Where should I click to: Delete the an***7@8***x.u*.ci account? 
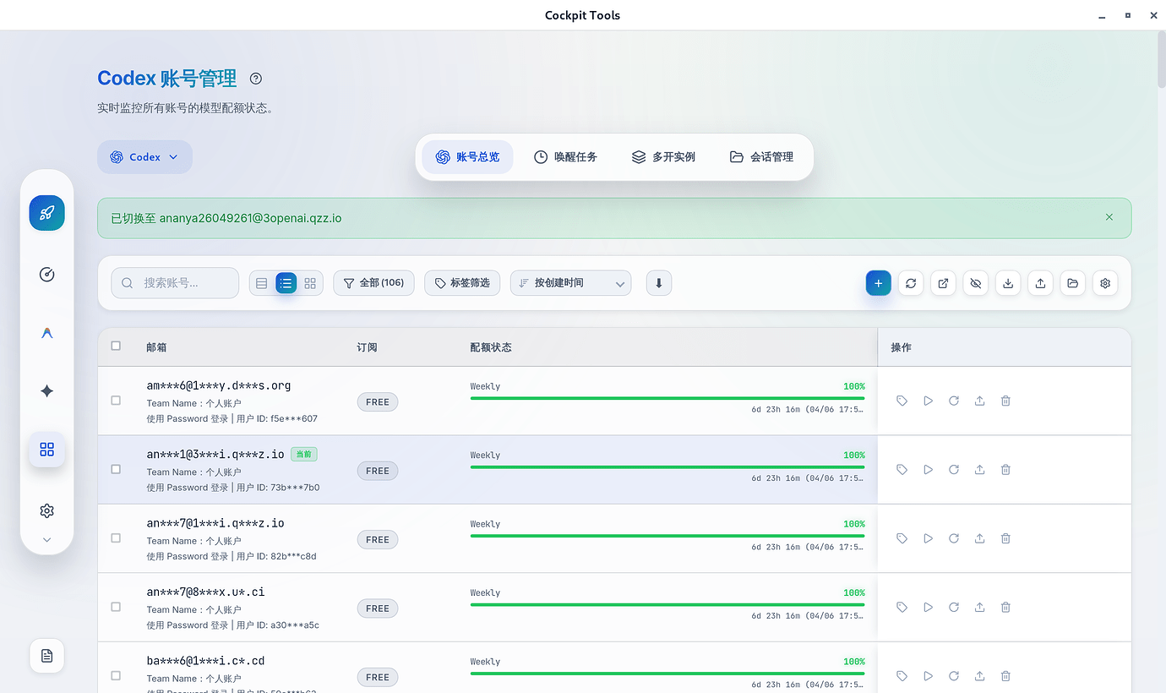(x=1005, y=607)
